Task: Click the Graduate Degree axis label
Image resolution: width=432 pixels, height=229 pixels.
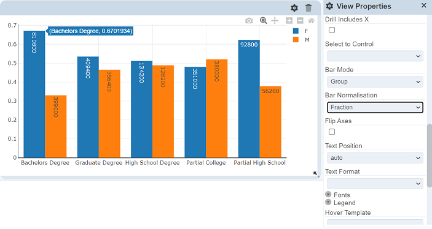Action: (x=99, y=163)
